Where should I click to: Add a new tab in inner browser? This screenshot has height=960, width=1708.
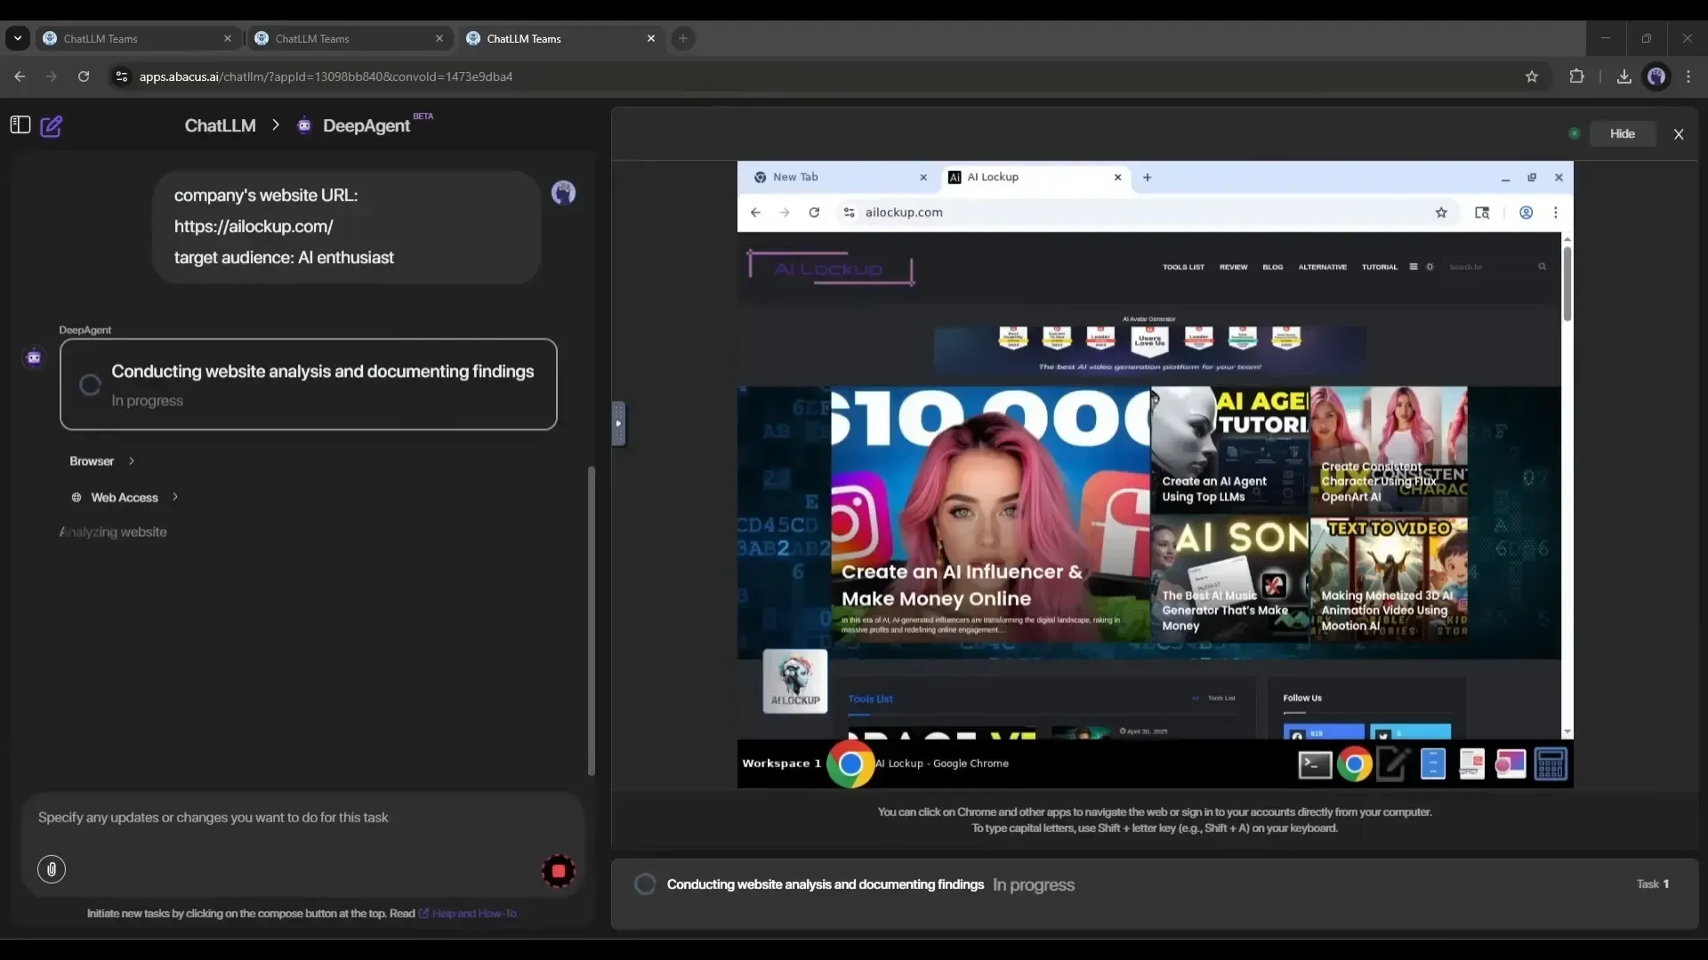pos(1147,177)
